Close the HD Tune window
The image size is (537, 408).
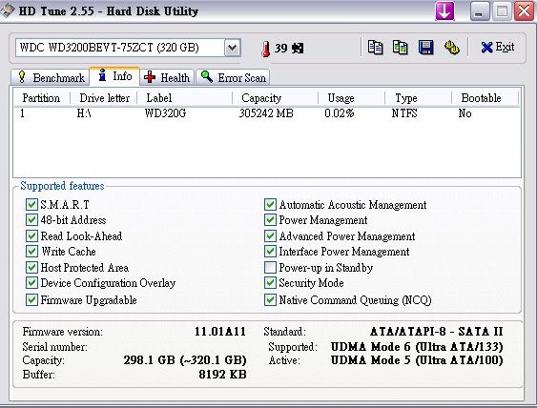pos(525,10)
